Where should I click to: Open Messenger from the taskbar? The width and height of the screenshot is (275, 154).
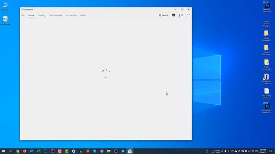point(102,151)
